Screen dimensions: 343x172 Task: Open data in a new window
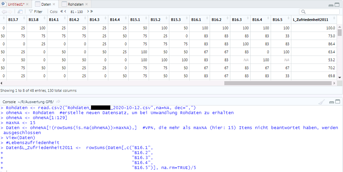pyautogui.click(x=20, y=12)
